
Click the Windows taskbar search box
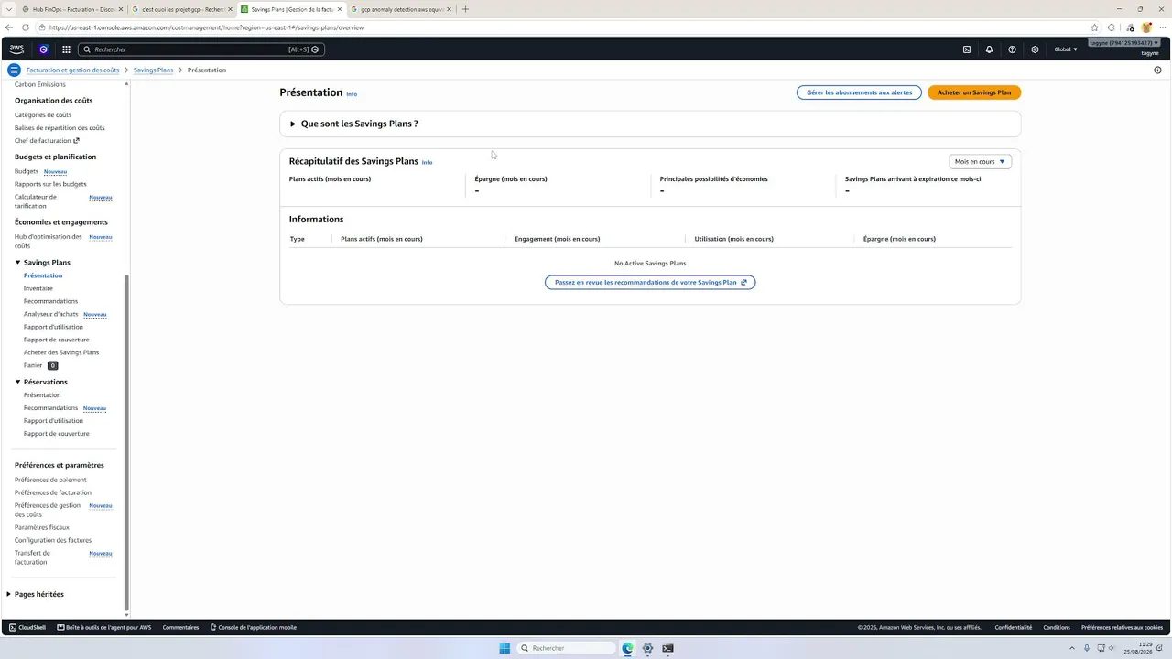pyautogui.click(x=567, y=648)
